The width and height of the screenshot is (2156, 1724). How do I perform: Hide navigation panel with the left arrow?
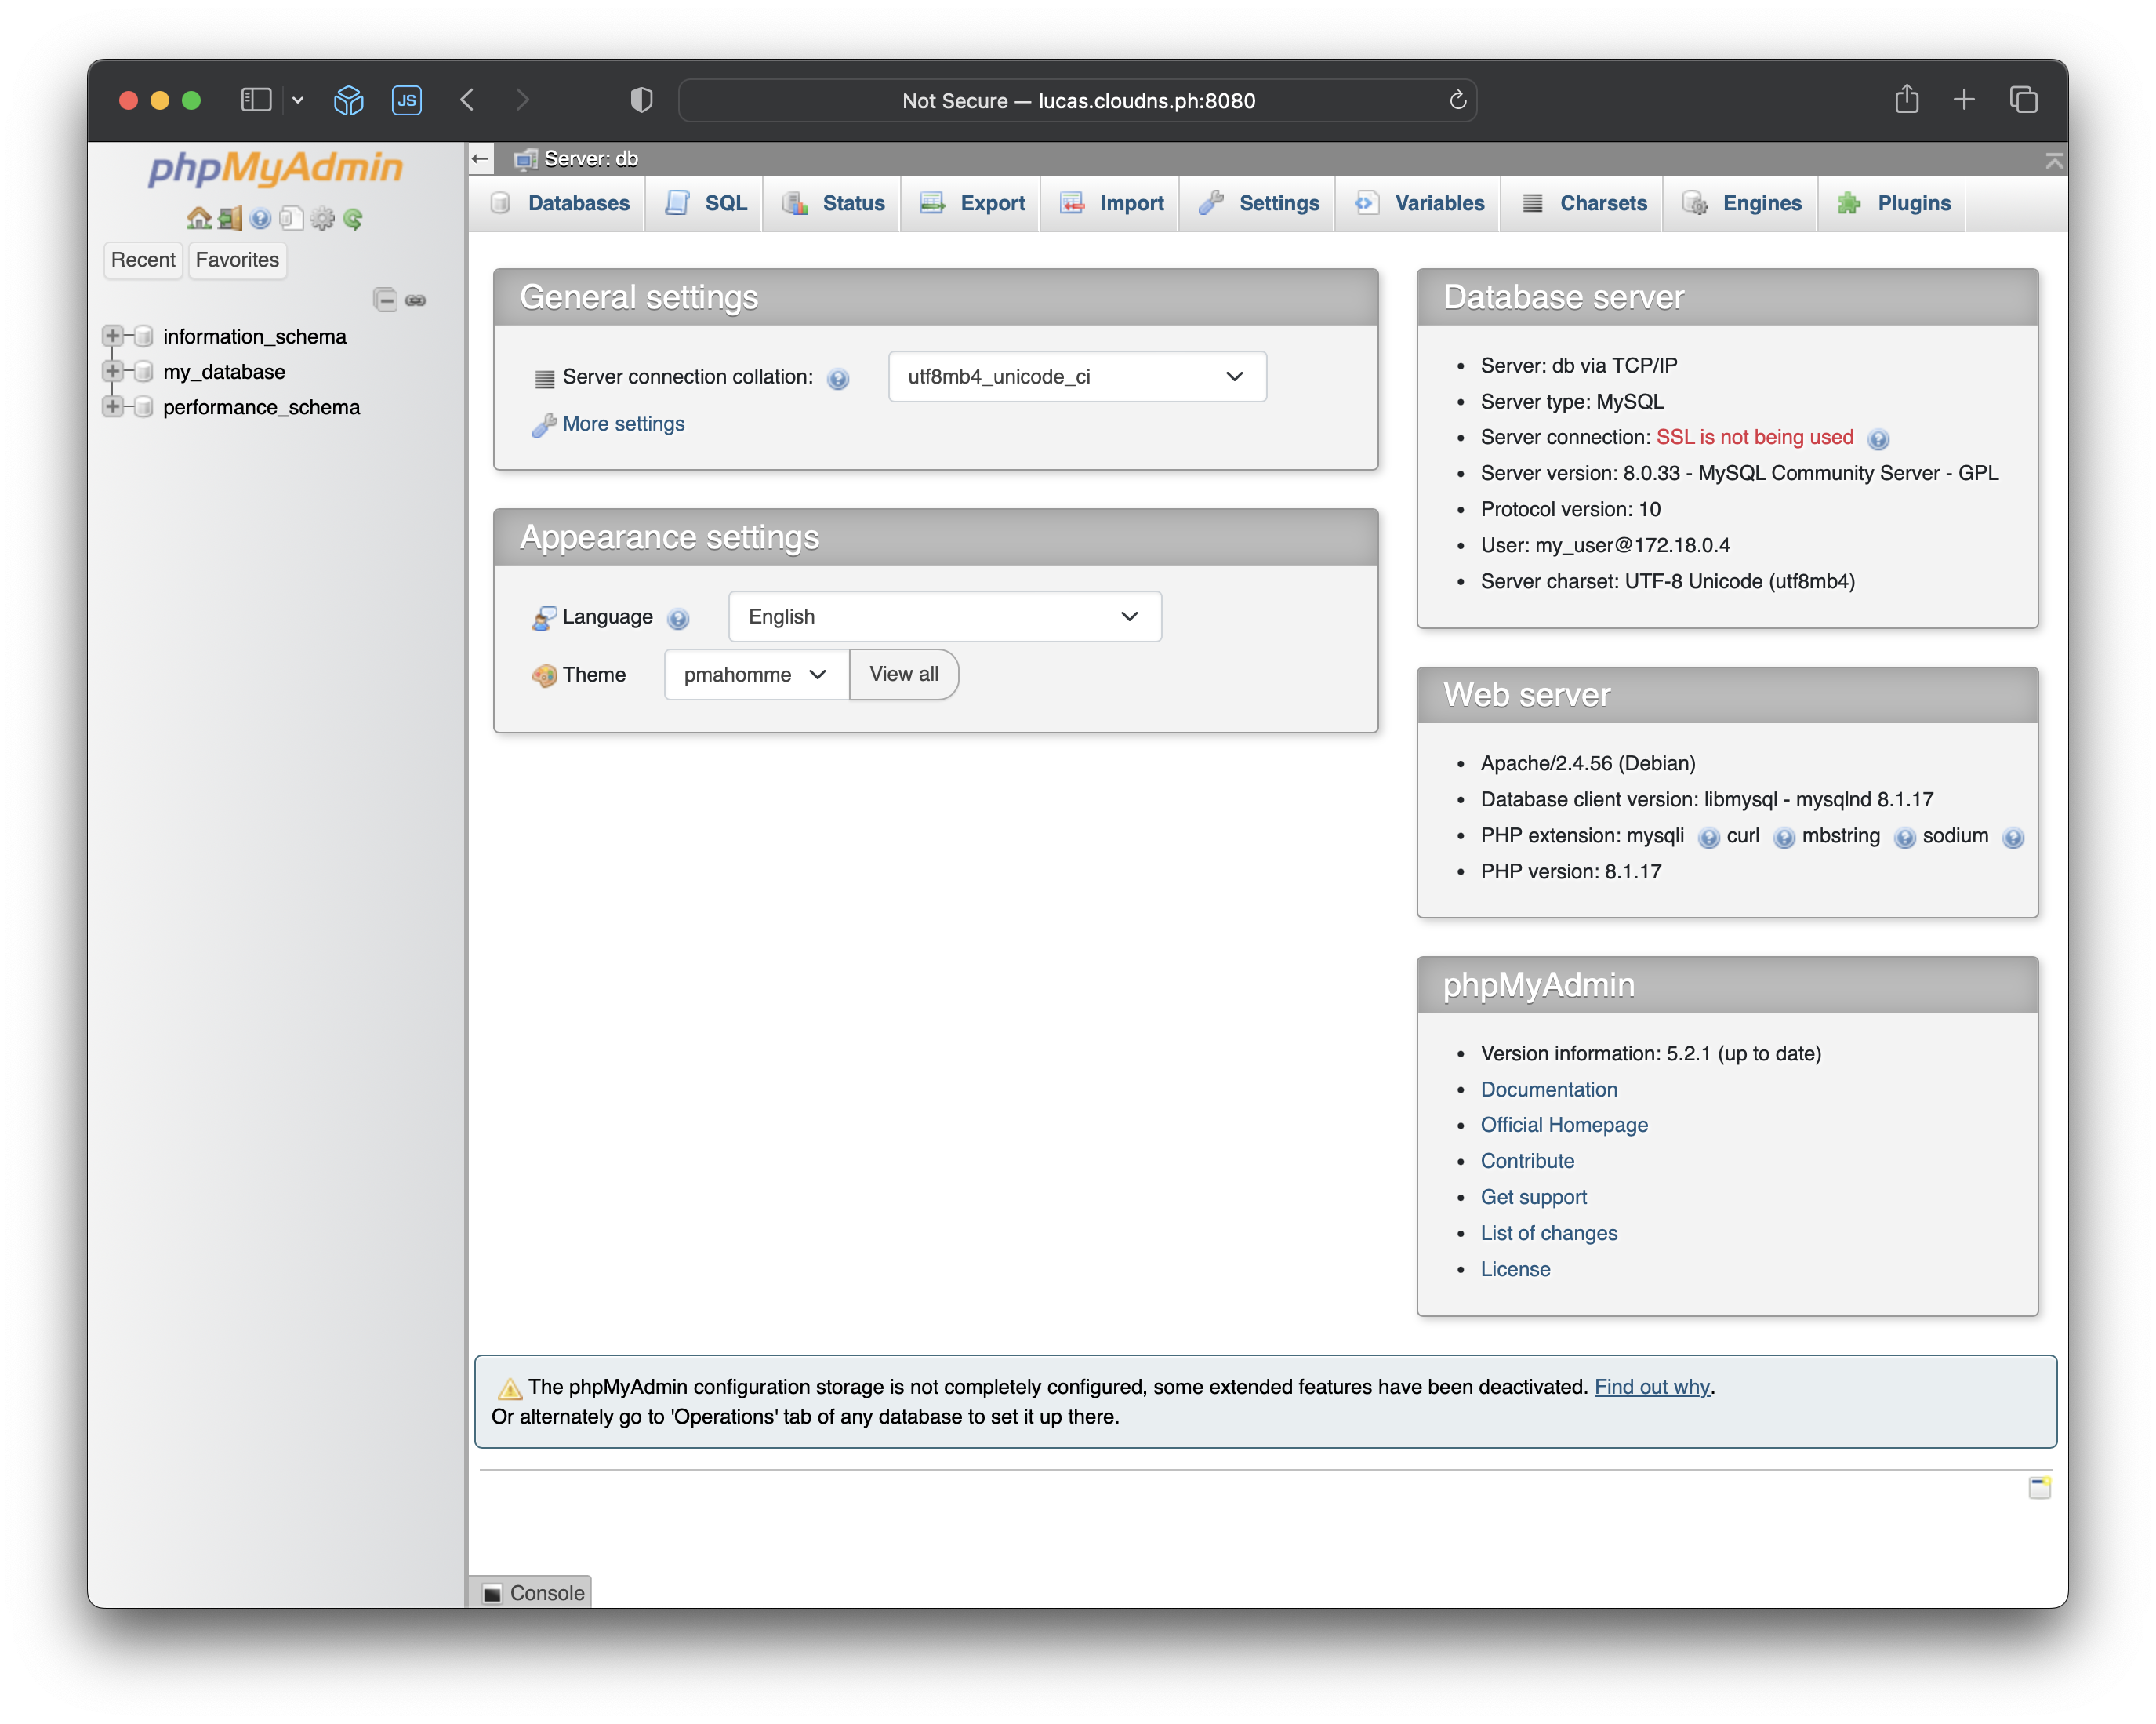tap(480, 158)
